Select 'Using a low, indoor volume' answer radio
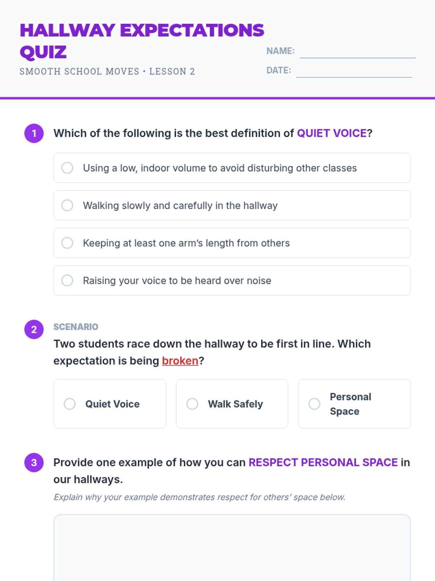This screenshot has height=581, width=435. [67, 168]
